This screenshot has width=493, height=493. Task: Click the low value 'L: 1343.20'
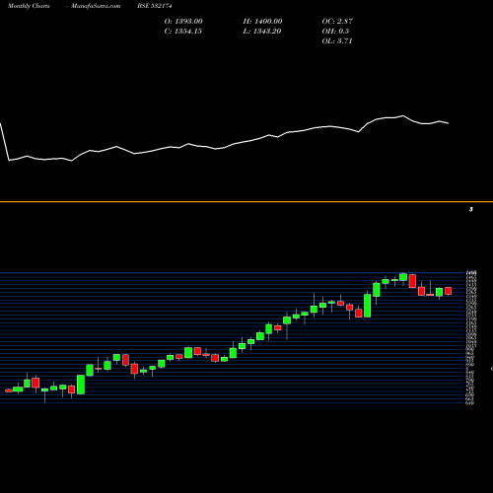pos(262,32)
